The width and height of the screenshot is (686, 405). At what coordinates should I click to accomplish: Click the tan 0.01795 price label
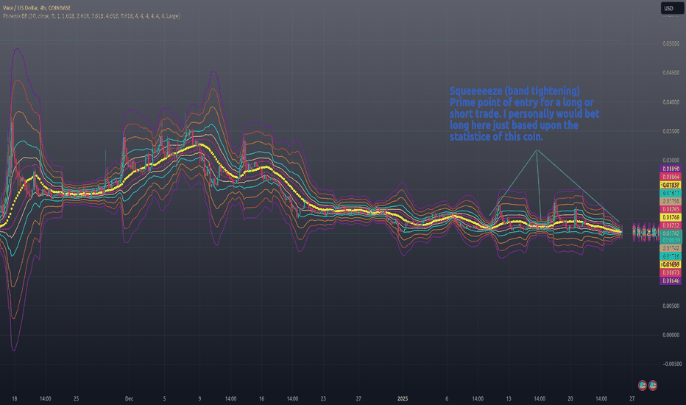click(671, 202)
